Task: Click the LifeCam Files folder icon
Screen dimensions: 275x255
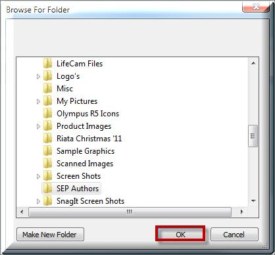Action: pyautogui.click(x=47, y=64)
